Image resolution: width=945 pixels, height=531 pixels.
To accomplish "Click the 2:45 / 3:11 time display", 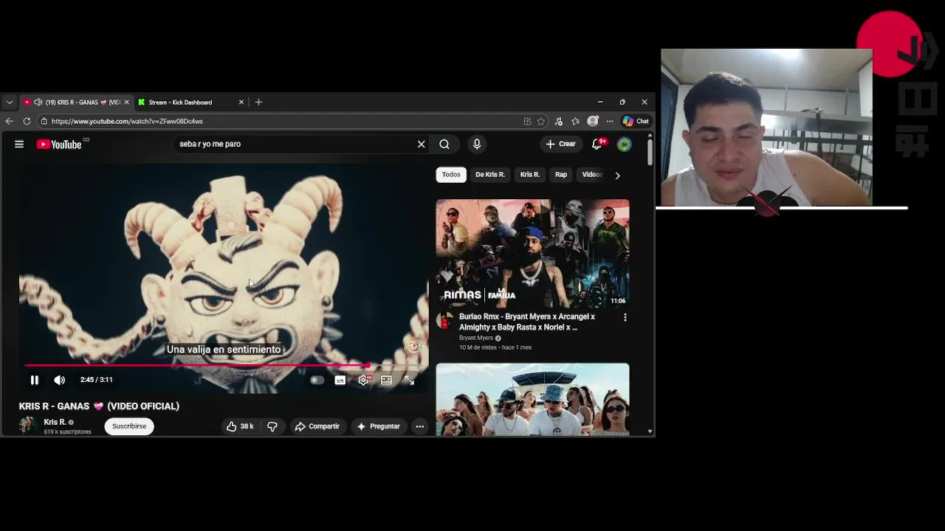I will tap(97, 380).
